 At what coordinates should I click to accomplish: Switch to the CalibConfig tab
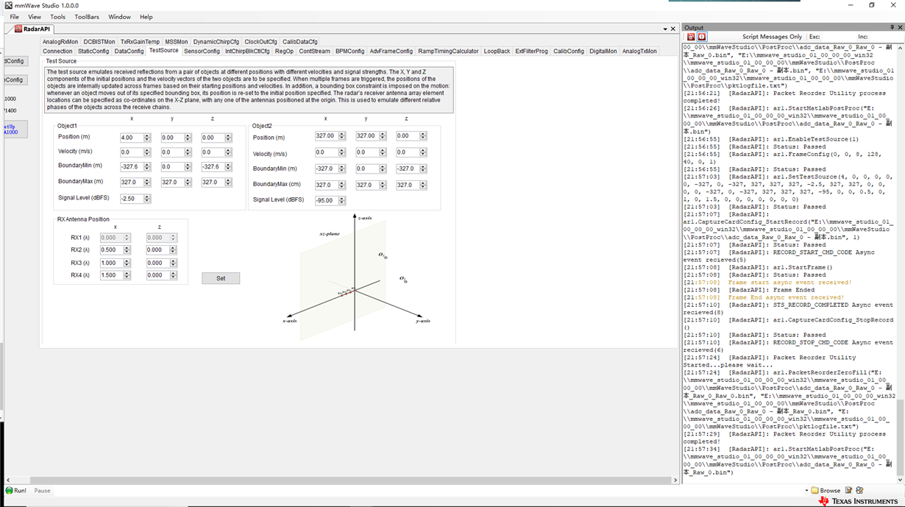pos(569,51)
